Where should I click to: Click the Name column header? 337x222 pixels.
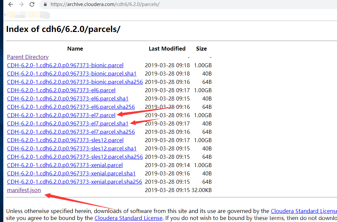coord(75,49)
